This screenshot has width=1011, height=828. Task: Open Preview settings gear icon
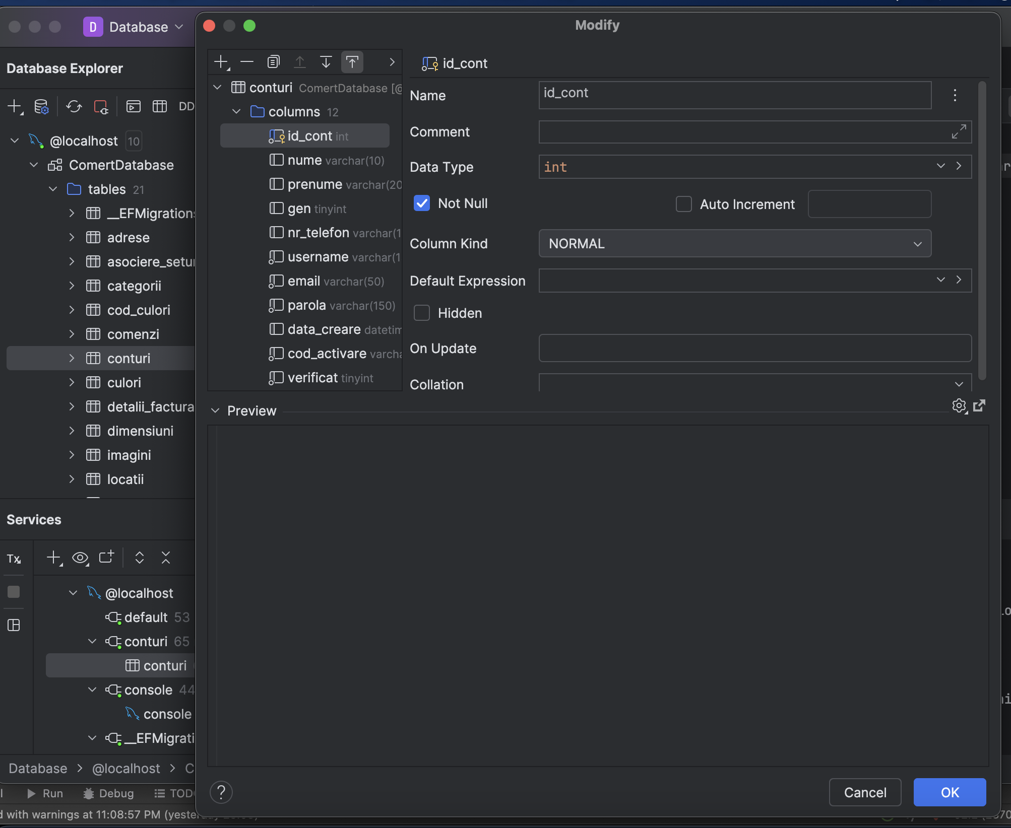(x=959, y=406)
